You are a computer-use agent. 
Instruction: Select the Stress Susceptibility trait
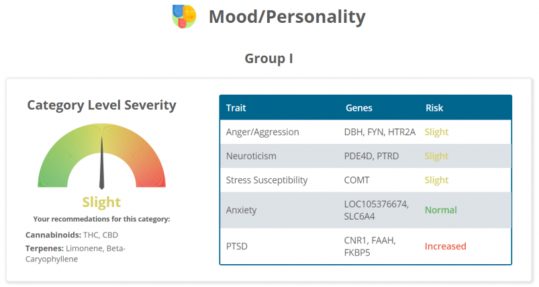(266, 180)
